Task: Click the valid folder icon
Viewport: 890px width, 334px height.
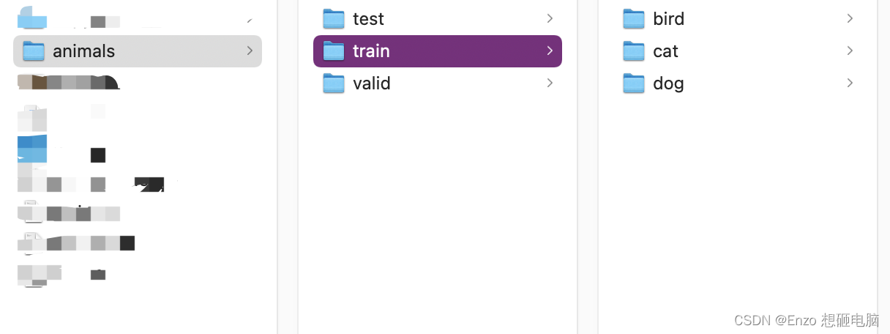Action: click(334, 83)
